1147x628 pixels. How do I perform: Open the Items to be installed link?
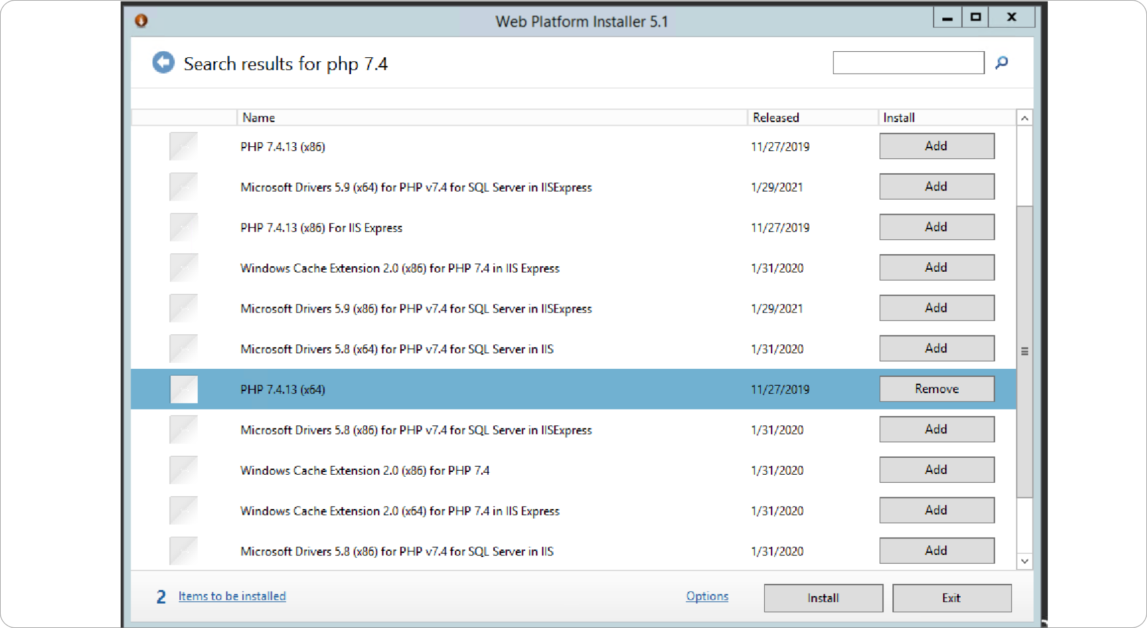tap(232, 596)
